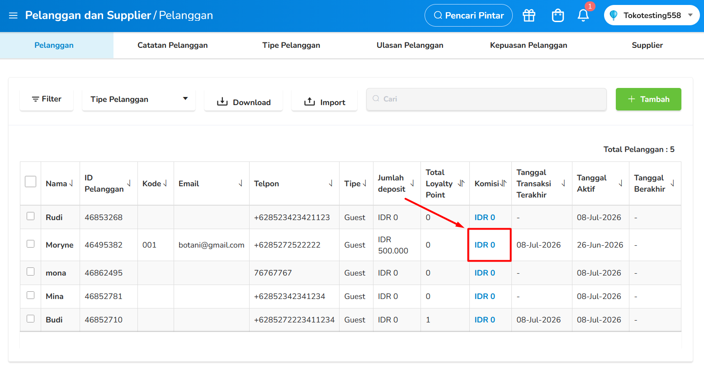This screenshot has width=704, height=368.
Task: Open Budi's IDR 0 commission link
Action: [x=485, y=320]
